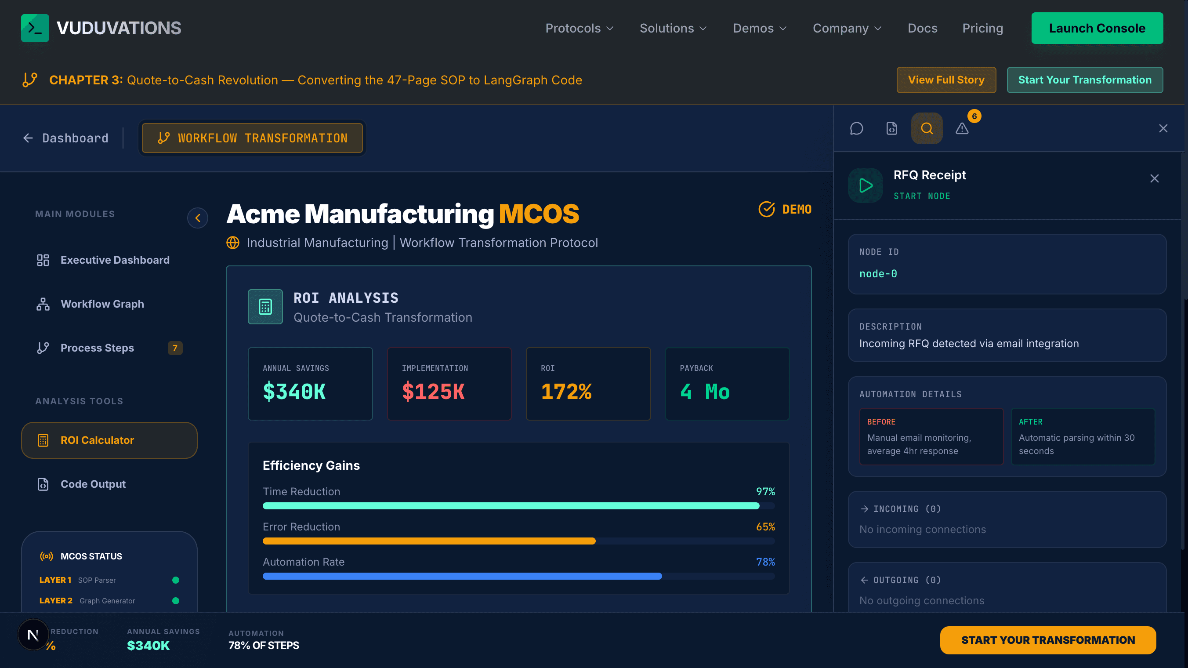Select ROI Calculator tool
The width and height of the screenshot is (1188, 668).
coord(109,440)
